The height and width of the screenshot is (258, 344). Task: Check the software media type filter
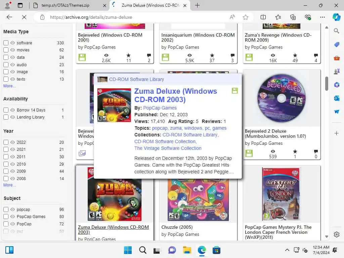tap(6, 43)
